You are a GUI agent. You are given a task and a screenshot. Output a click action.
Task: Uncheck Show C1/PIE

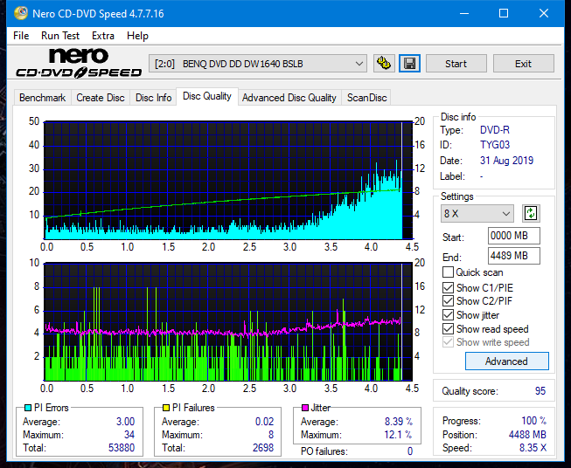pos(448,287)
